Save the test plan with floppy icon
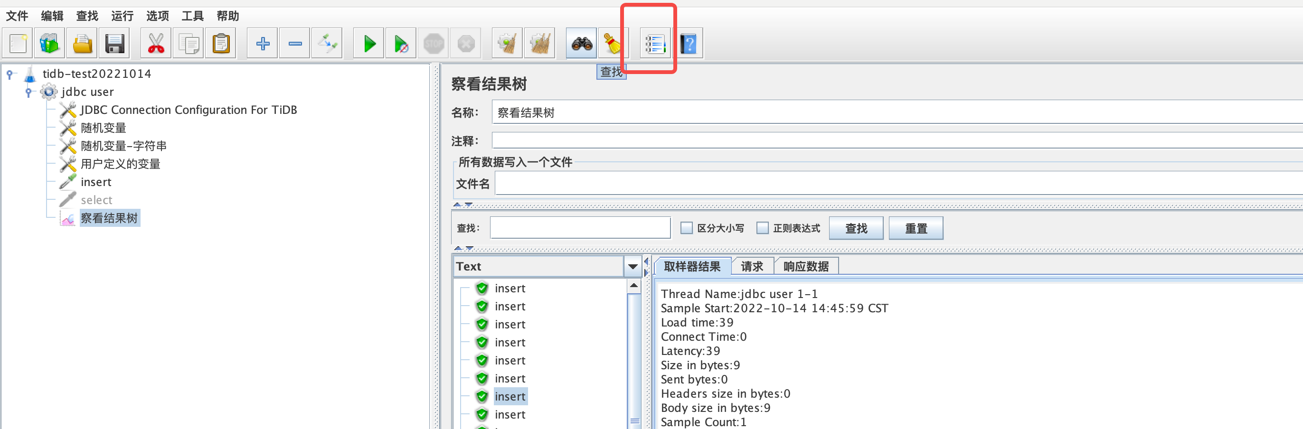The width and height of the screenshot is (1303, 429). (114, 44)
